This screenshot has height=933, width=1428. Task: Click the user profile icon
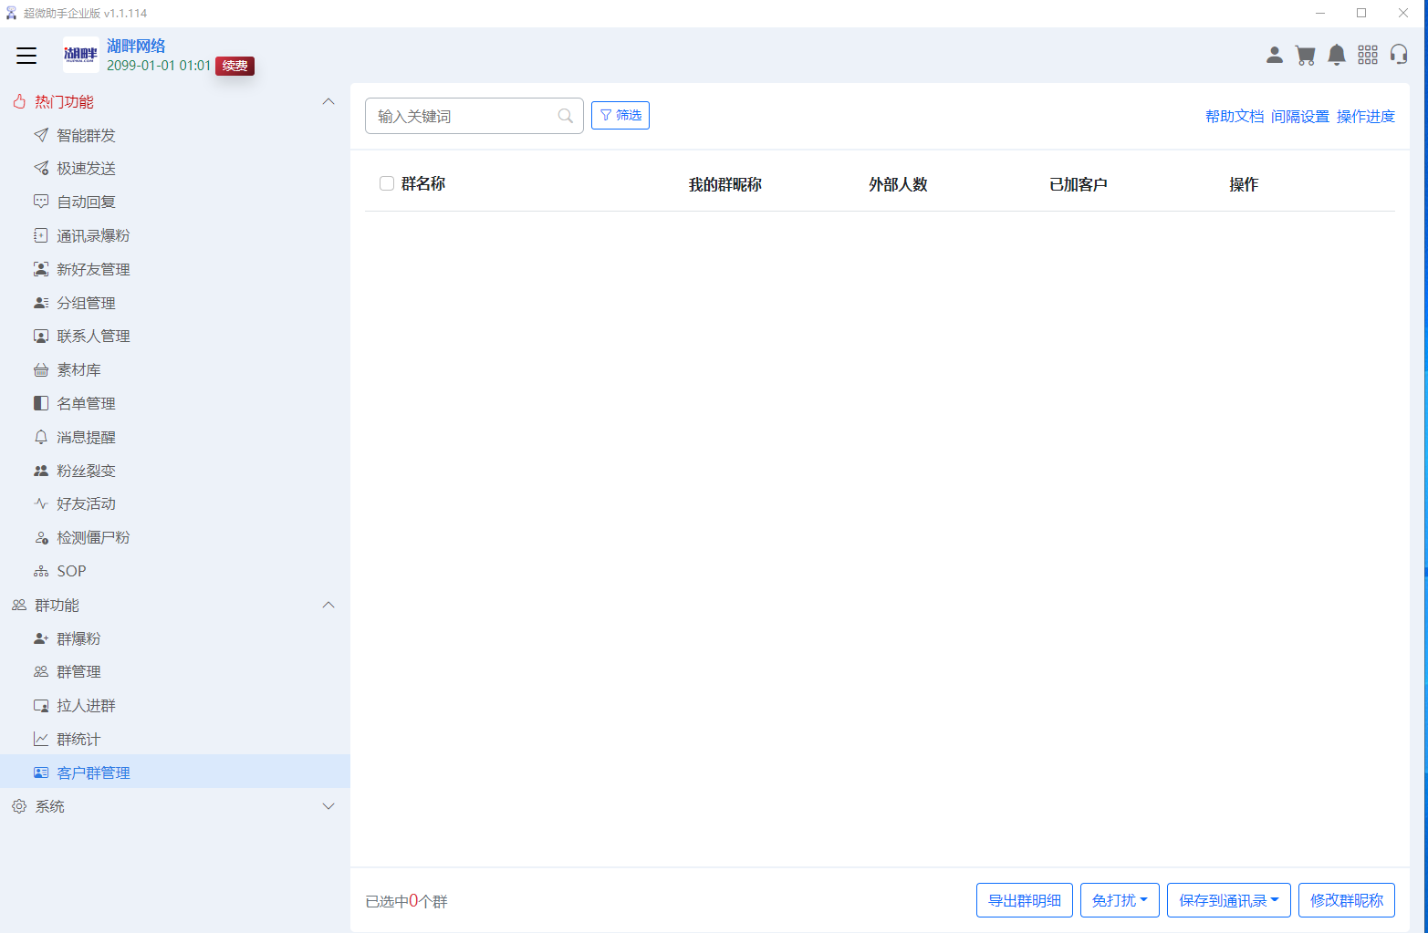click(1274, 55)
